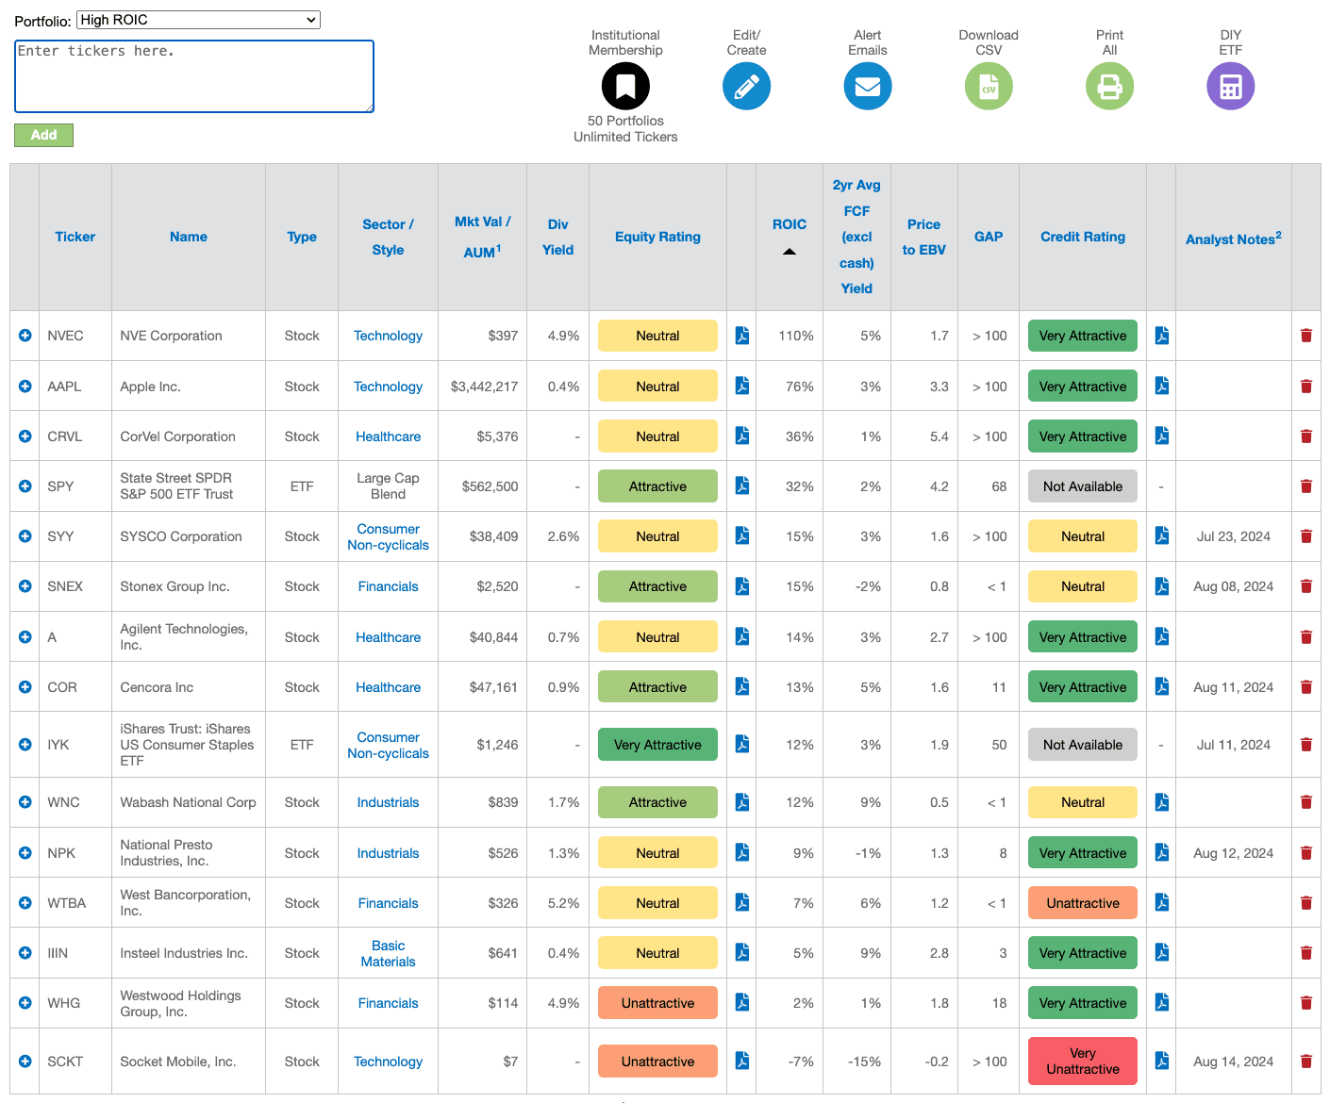Open the equity rating PDF for SPY
This screenshot has width=1330, height=1103.
(742, 486)
